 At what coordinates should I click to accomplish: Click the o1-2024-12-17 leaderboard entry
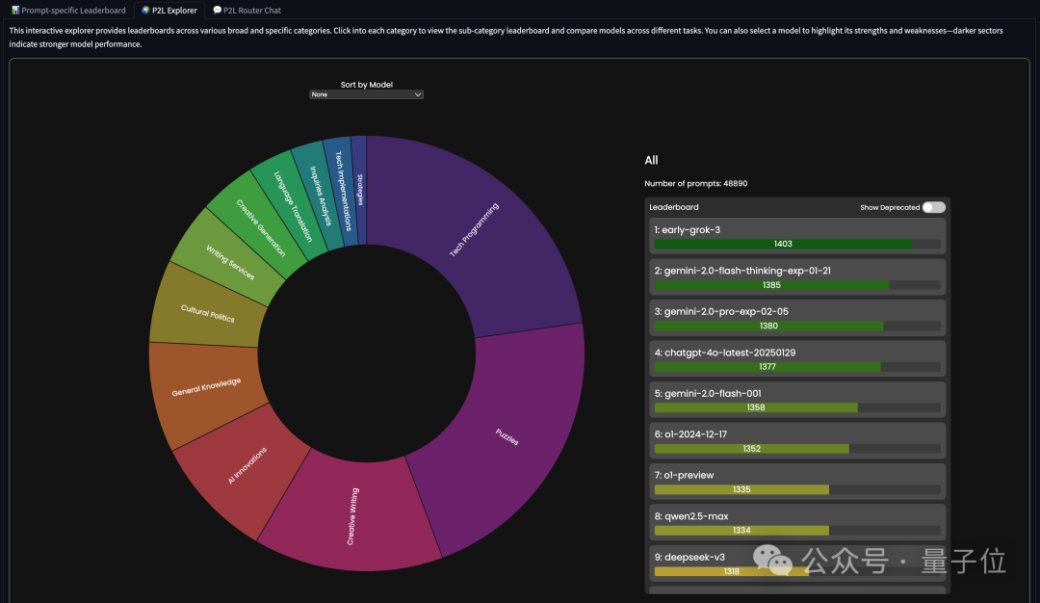[797, 440]
